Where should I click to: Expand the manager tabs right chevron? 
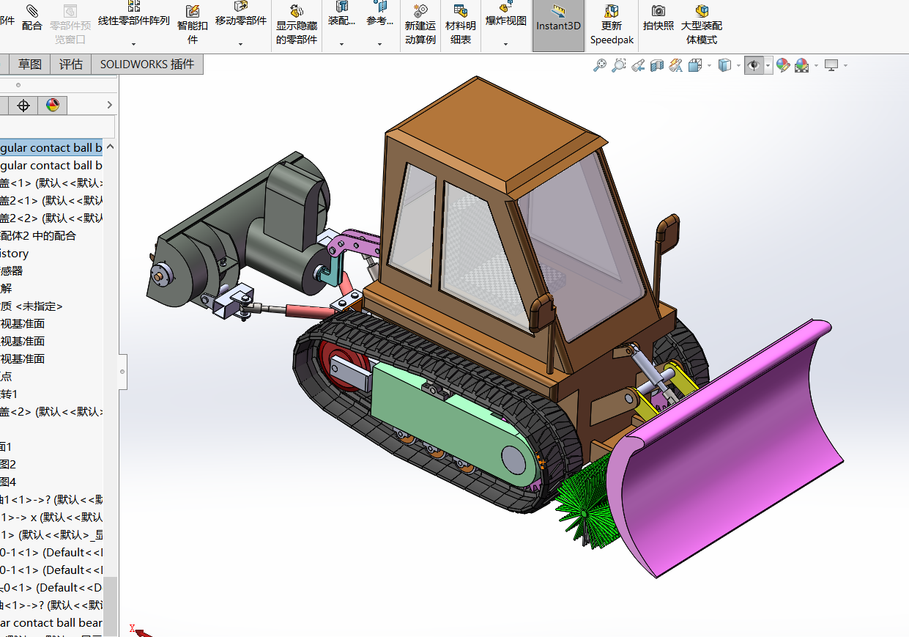(x=110, y=106)
